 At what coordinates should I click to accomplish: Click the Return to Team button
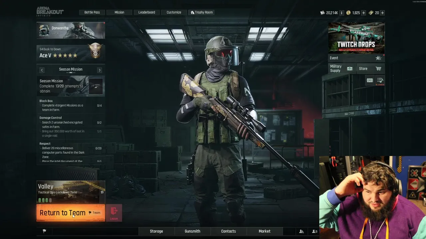71,213
